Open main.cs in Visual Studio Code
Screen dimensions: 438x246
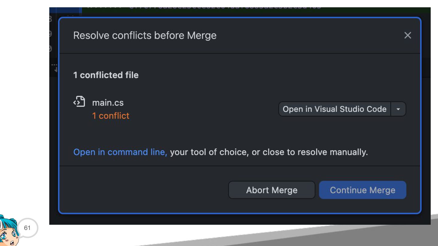(x=335, y=109)
